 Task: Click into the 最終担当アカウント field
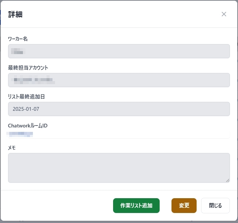pyautogui.click(x=119, y=80)
